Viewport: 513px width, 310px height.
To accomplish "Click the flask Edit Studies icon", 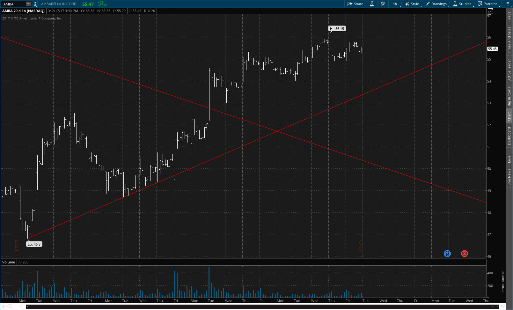I will pyautogui.click(x=372, y=4).
